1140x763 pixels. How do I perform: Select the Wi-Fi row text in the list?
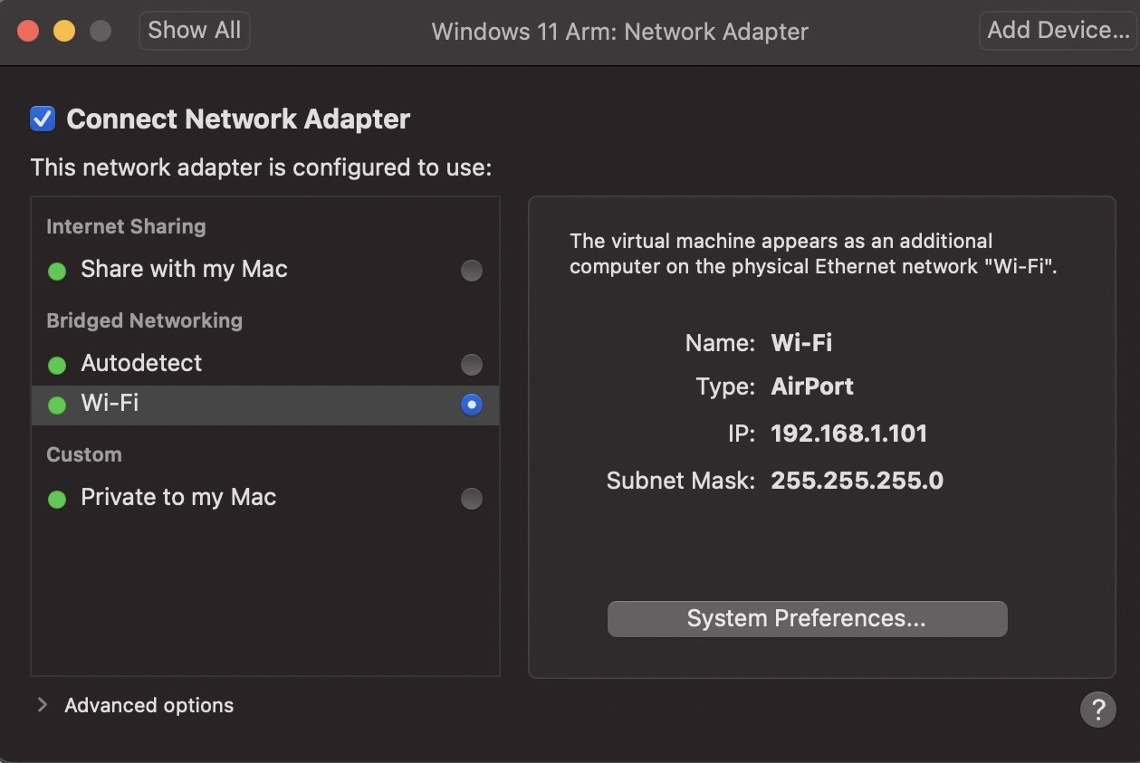110,404
